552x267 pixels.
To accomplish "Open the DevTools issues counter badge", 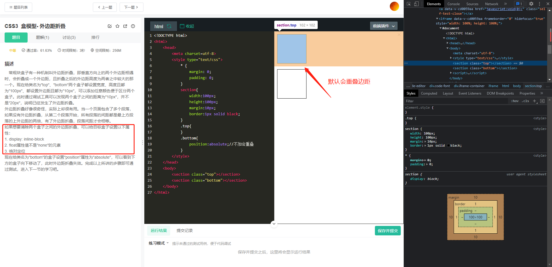I will [x=519, y=4].
